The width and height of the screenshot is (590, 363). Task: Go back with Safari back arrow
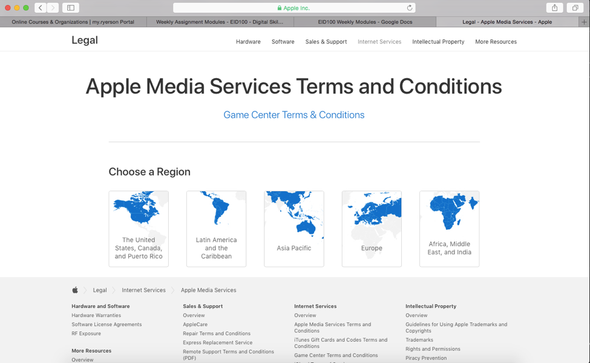41,7
